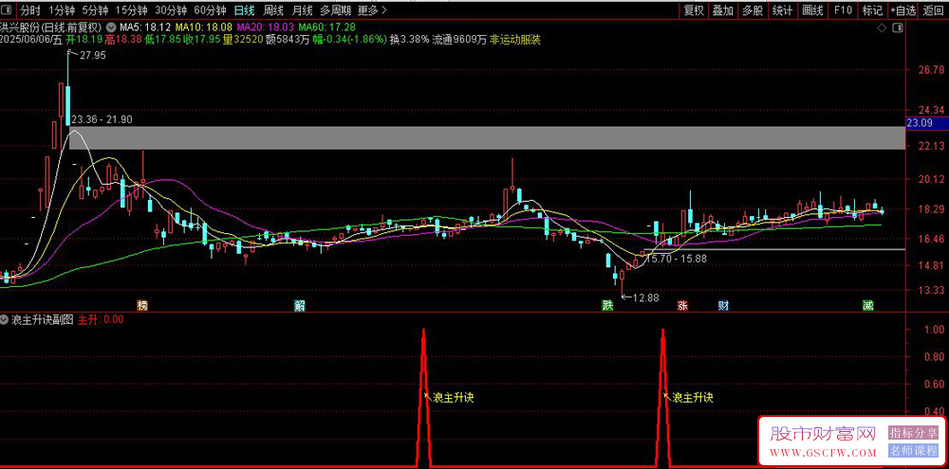This screenshot has height=469, width=949.
Task: Open F10 company information
Action: click(x=843, y=10)
